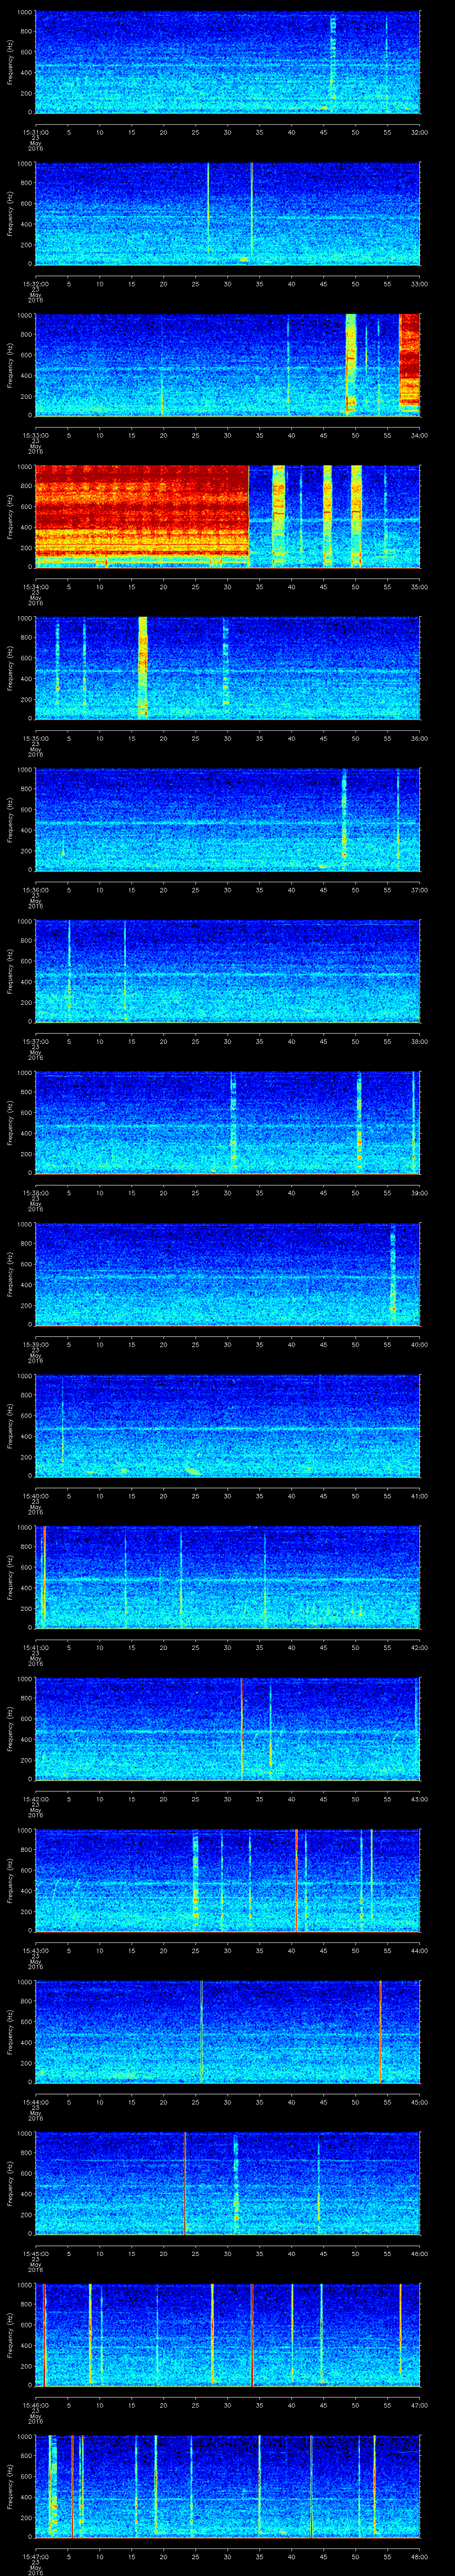Image resolution: width=455 pixels, height=2576 pixels.
Task: Select the spectrogram panel starting at 15:31:00
Action: pos(227,62)
